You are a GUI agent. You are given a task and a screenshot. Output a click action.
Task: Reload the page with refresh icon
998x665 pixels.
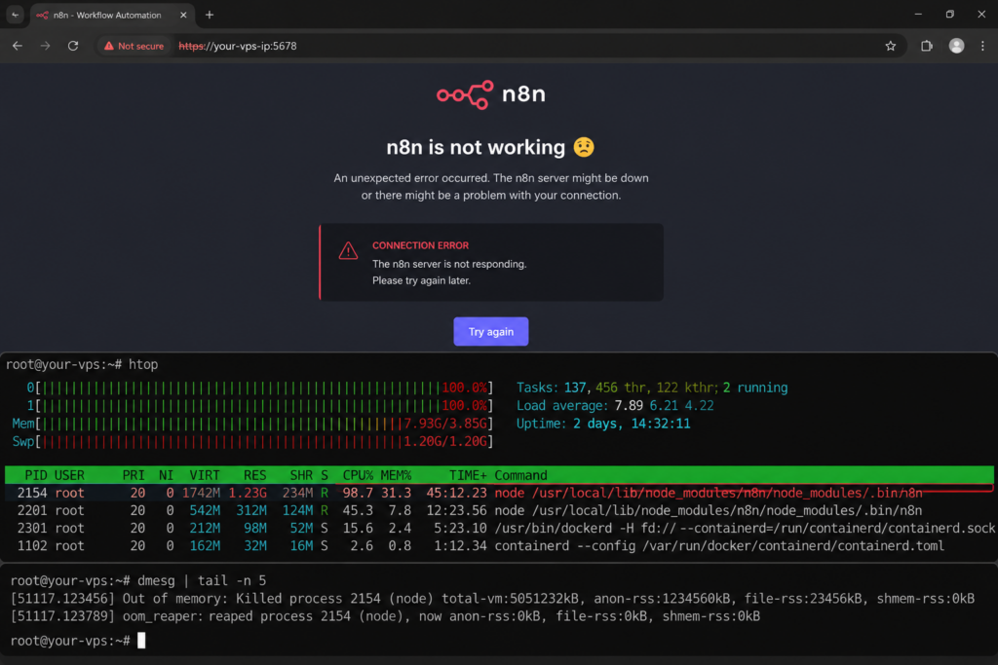click(x=73, y=46)
